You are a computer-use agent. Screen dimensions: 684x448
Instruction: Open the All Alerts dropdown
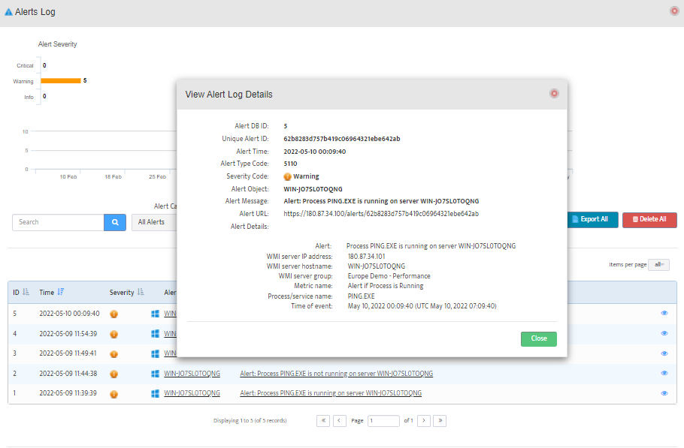[x=154, y=222]
